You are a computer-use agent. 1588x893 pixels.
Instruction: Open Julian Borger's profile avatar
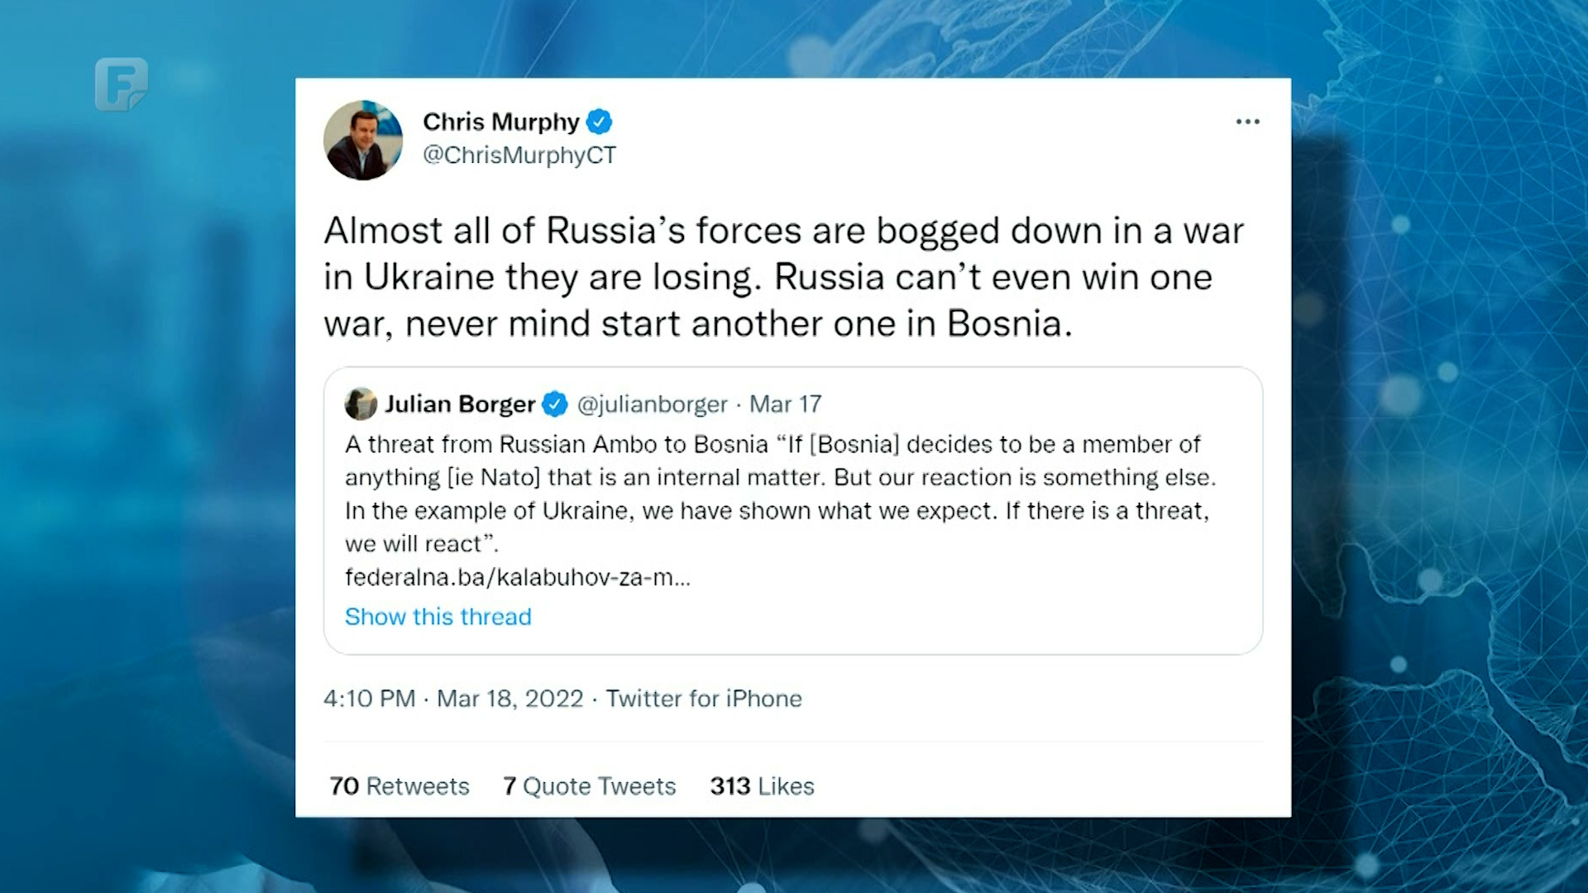click(x=359, y=404)
